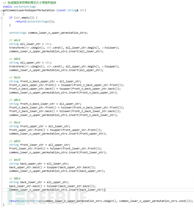Click the function name getCommonLowerAndUpperPermutation
194x208 pixels.
point(29,10)
